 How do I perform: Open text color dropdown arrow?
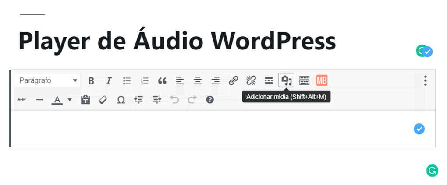pos(70,100)
